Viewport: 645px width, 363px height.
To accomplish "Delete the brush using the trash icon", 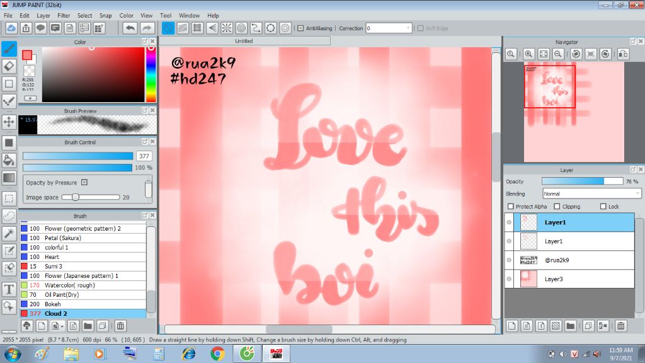I will click(120, 326).
